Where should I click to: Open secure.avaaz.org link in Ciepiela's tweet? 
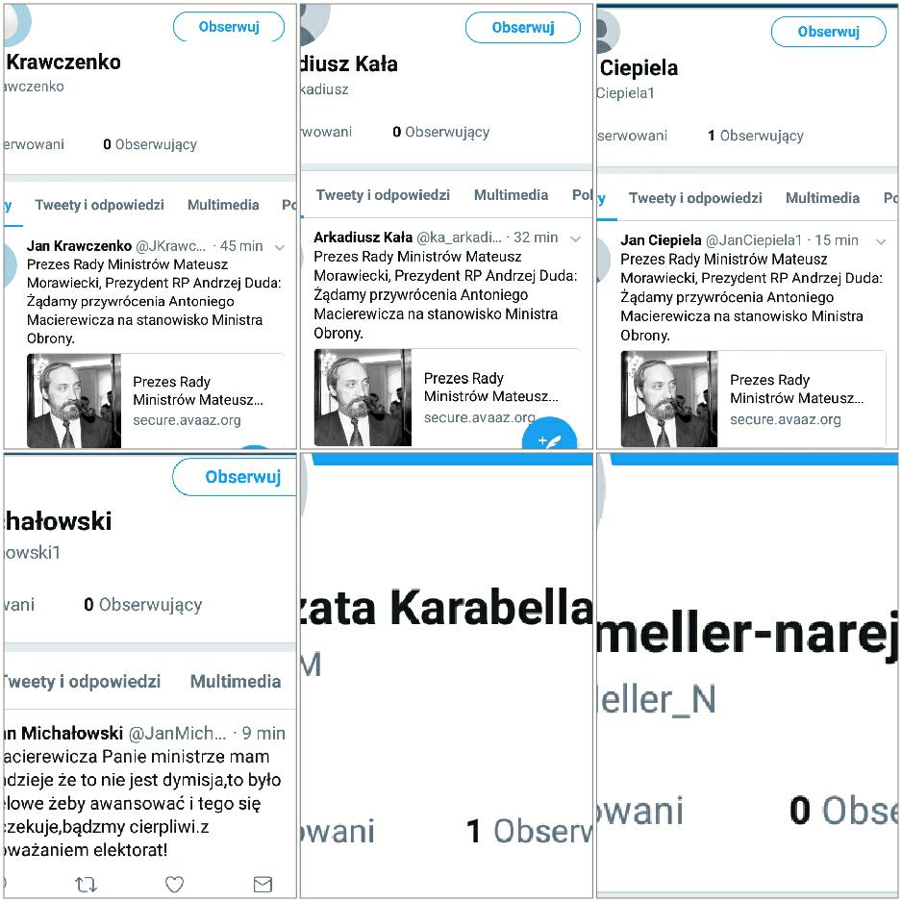tap(786, 419)
